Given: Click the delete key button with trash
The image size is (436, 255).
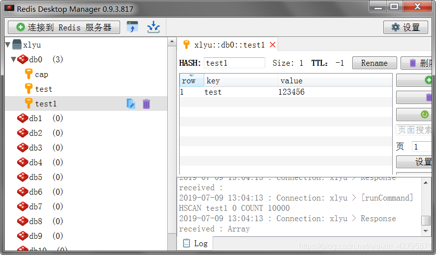Looking at the screenshot, I should (x=416, y=63).
